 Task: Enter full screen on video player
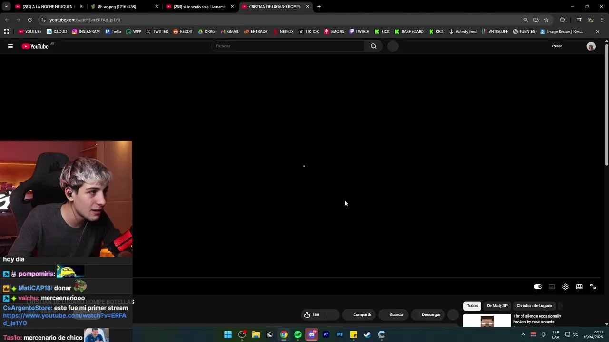pos(593,286)
